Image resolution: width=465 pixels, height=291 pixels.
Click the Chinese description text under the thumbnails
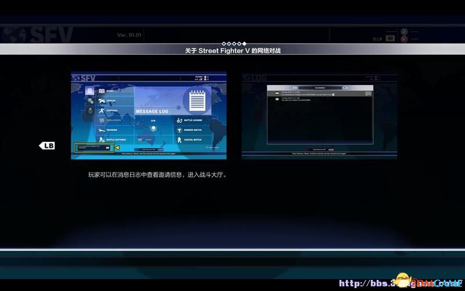(158, 175)
